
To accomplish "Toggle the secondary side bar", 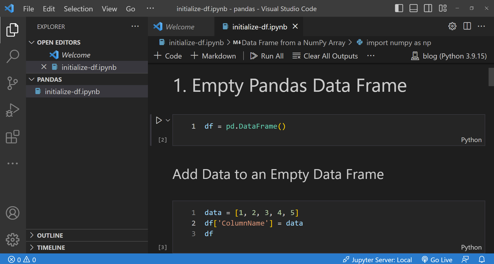I will [x=428, y=8].
